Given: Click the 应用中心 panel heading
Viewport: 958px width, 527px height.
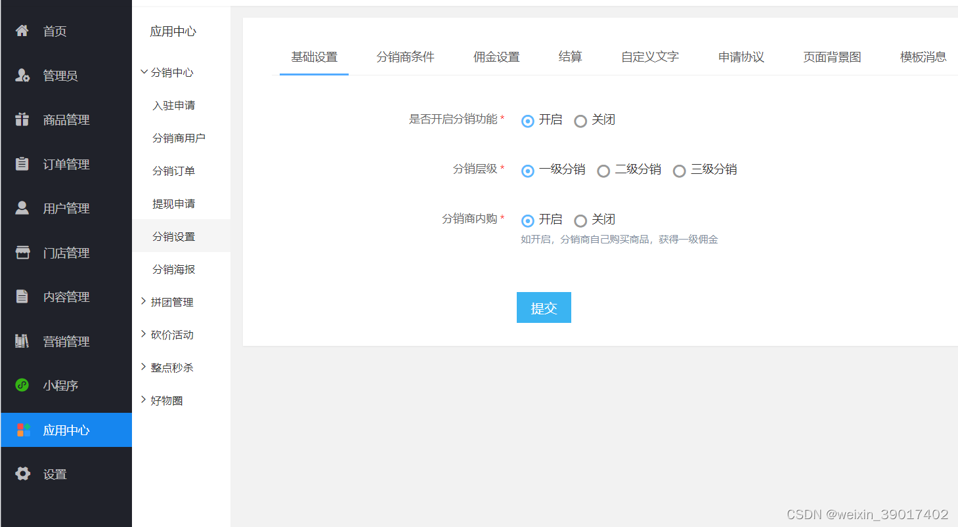Looking at the screenshot, I should click(x=173, y=32).
